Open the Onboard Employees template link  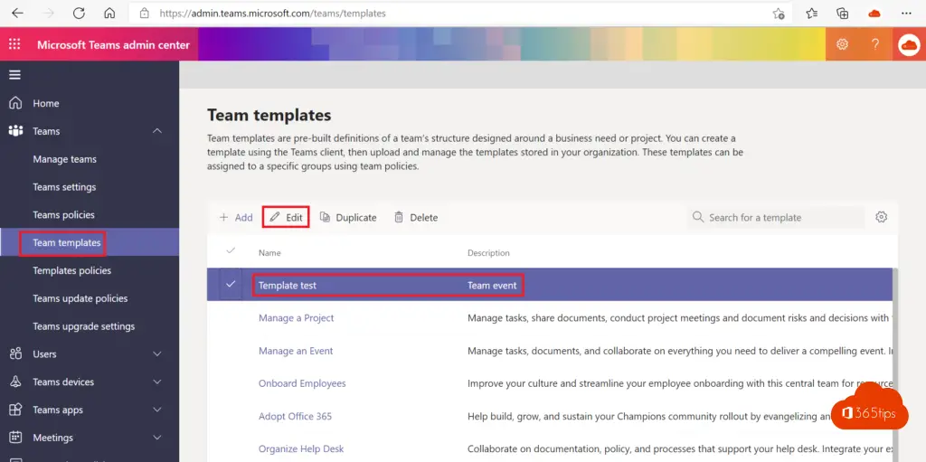(x=302, y=383)
